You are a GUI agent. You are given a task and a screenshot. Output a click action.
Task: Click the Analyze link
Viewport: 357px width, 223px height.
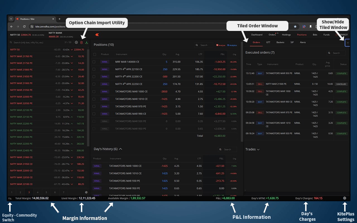click(x=221, y=45)
